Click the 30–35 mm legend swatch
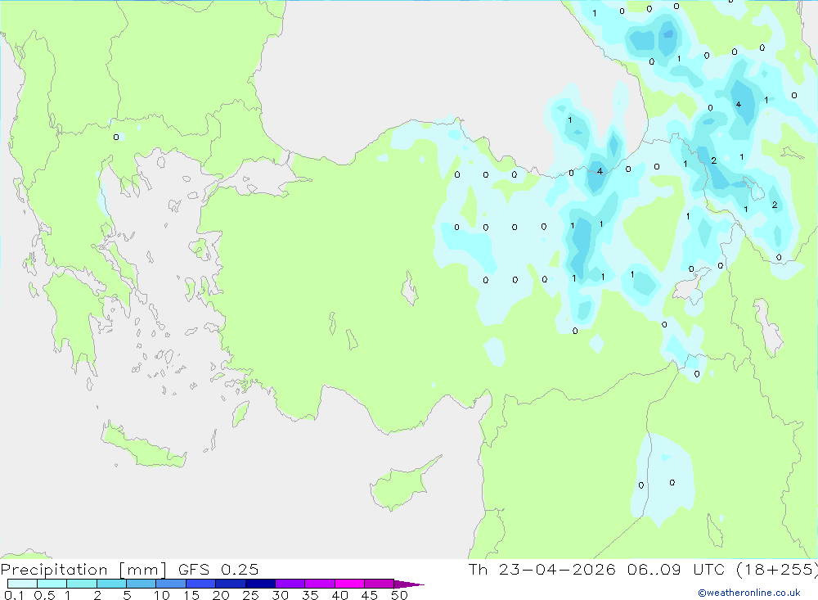The image size is (818, 600). [x=290, y=584]
